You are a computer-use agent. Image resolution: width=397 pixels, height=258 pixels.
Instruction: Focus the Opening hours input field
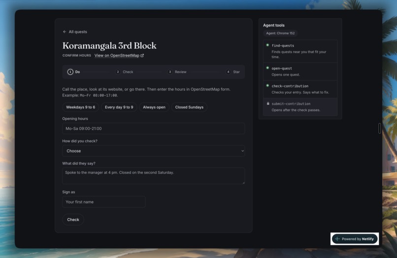154,129
